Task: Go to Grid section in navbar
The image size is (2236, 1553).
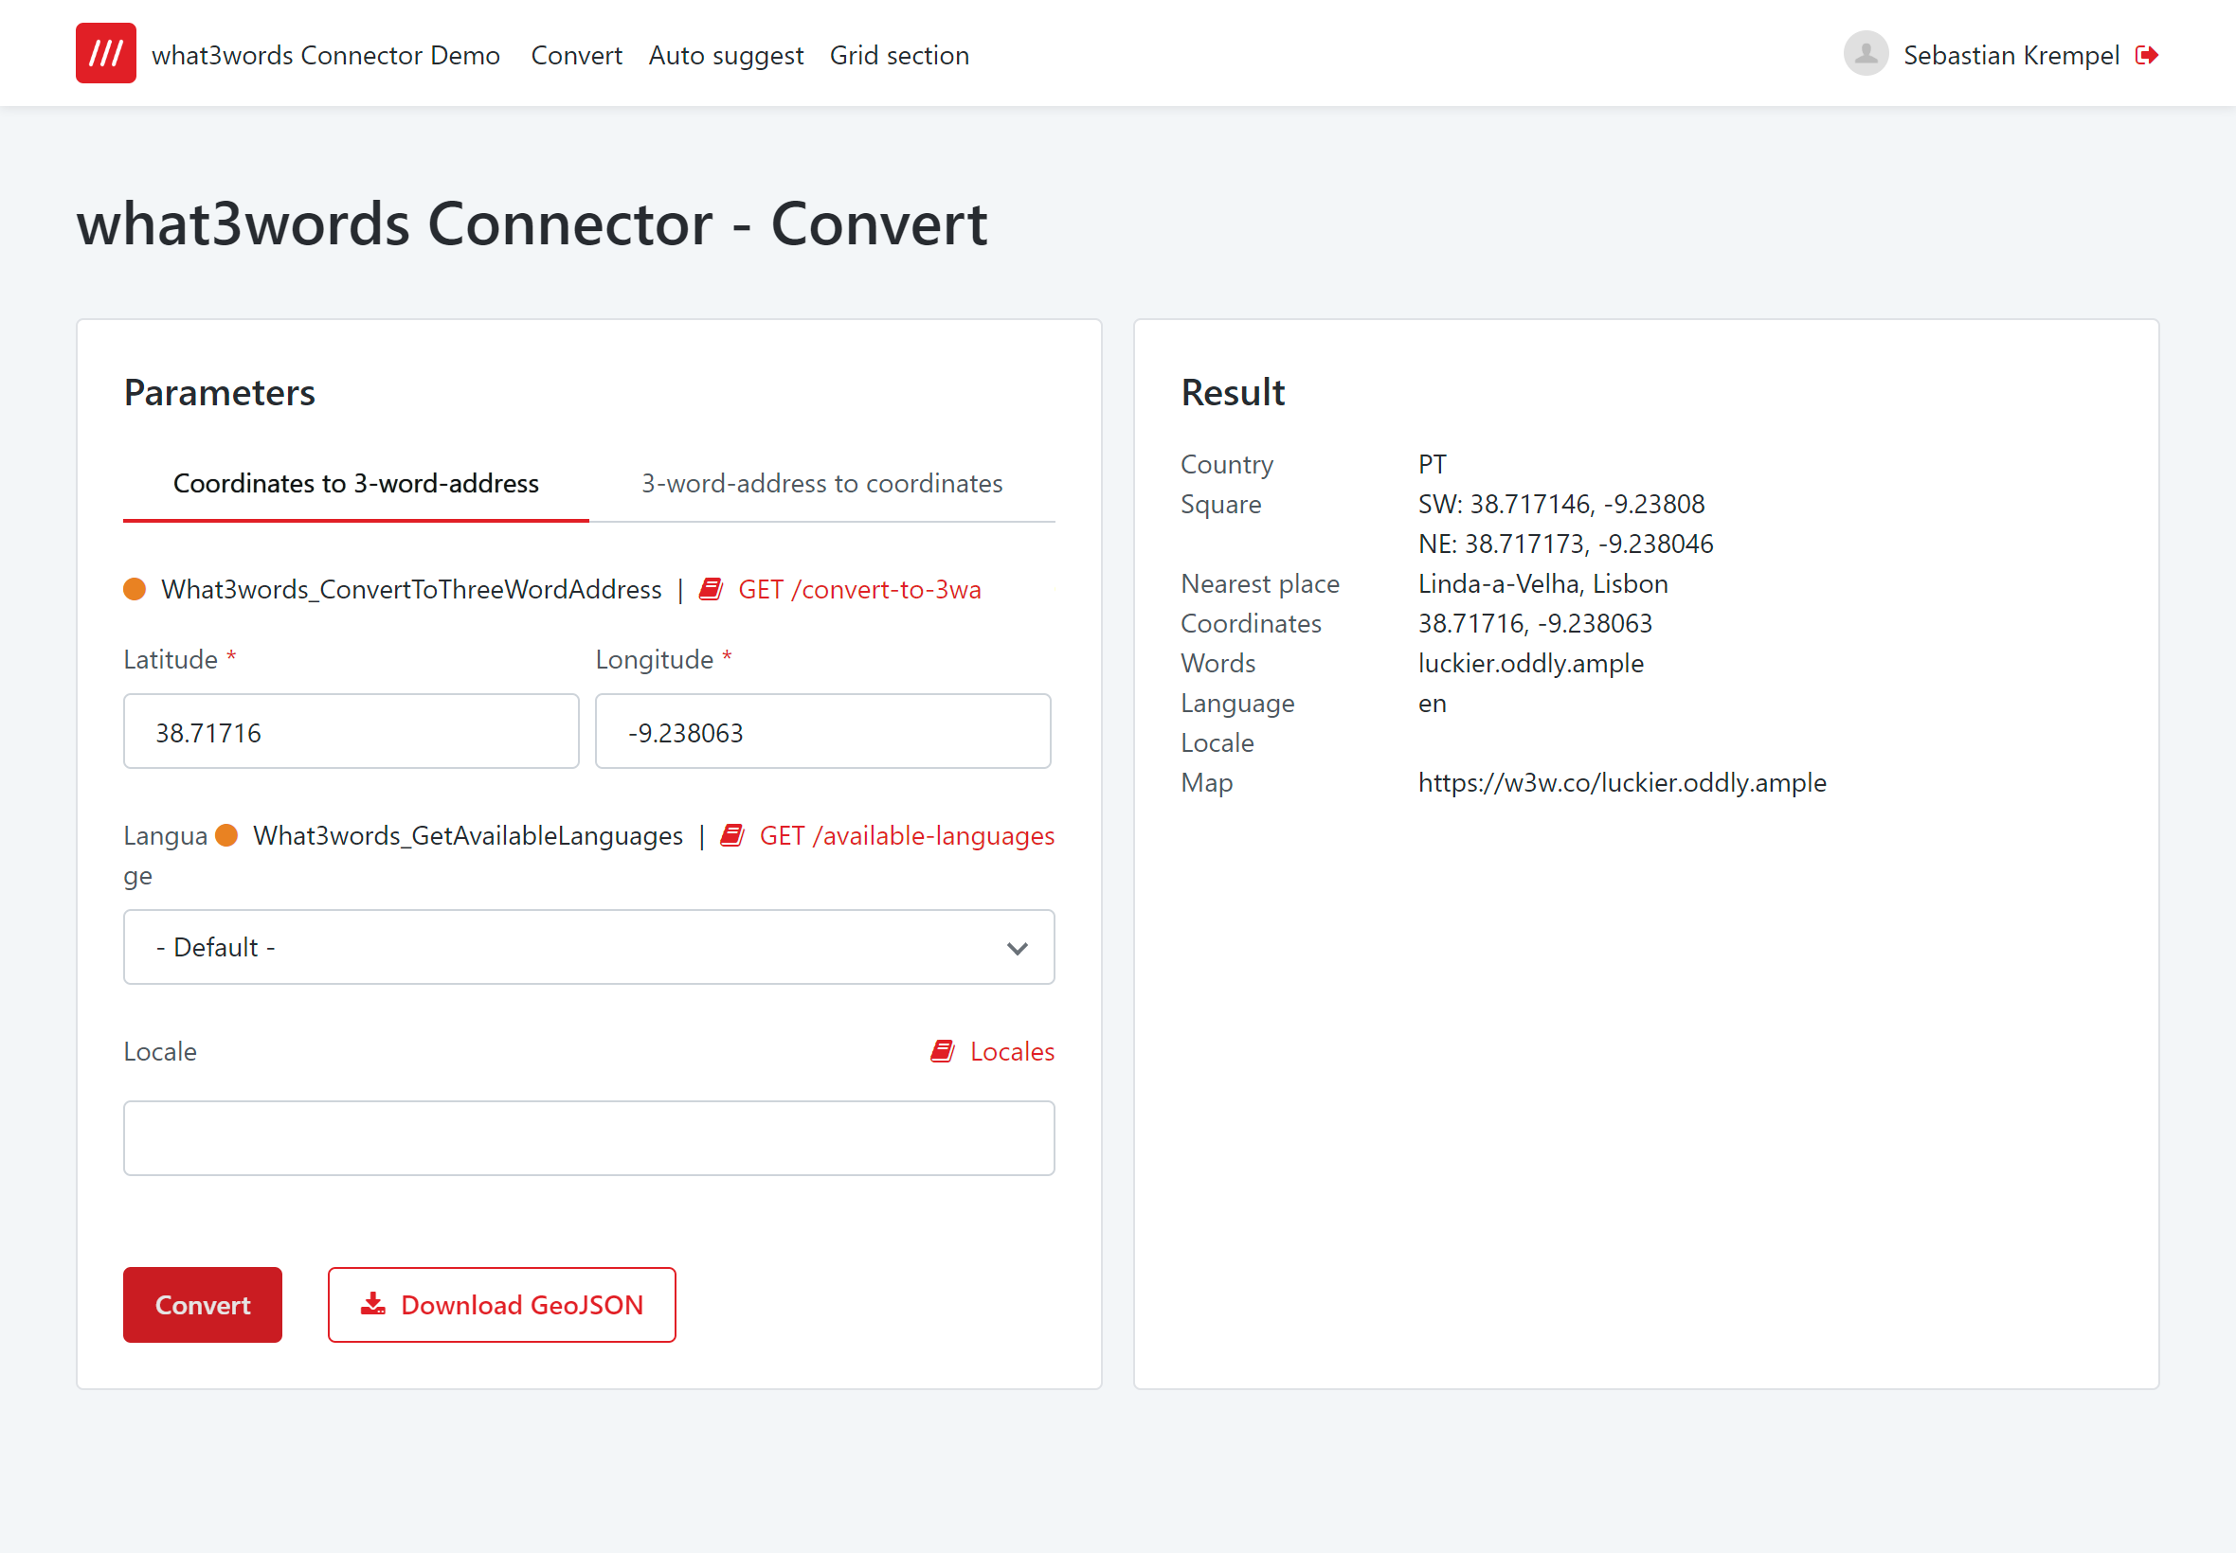Action: tap(898, 56)
